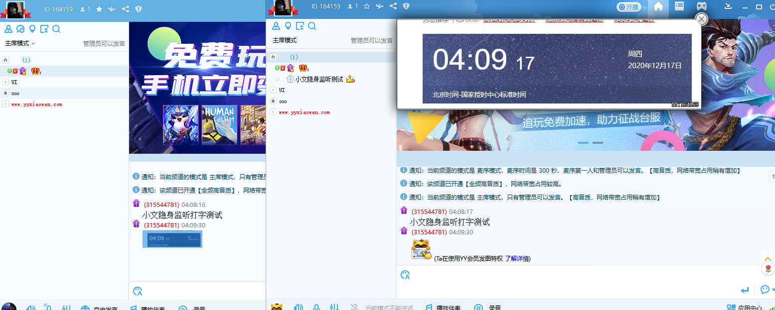The image size is (775, 310).
Task: Click the 了解详情 link in chat
Action: tap(517, 258)
